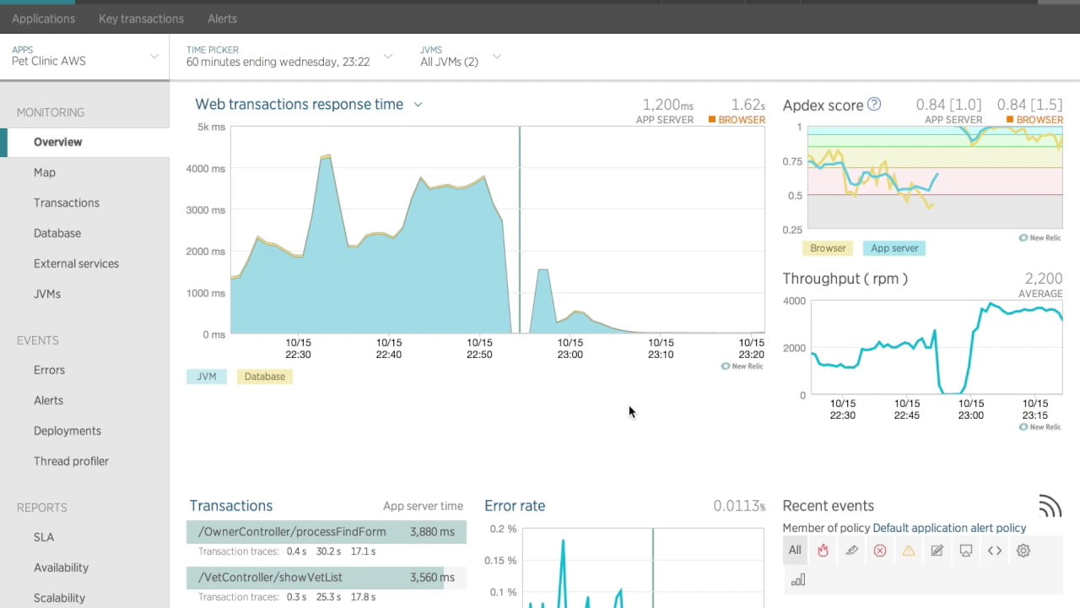1080x608 pixels.
Task: Toggle the JVM legend in response chart
Action: point(207,377)
